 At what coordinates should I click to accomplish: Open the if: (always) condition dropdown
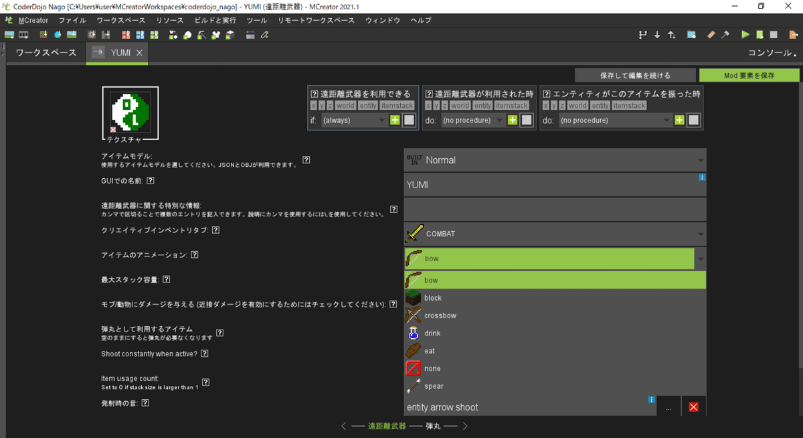pos(355,119)
